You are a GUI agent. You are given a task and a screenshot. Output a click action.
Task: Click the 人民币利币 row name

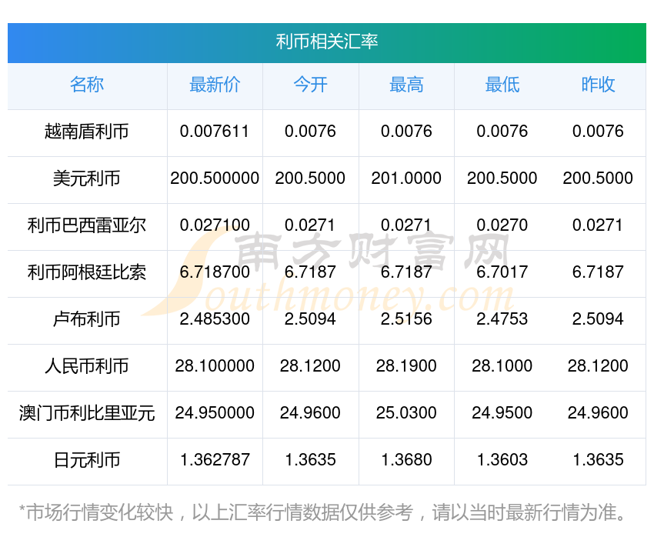point(87,366)
